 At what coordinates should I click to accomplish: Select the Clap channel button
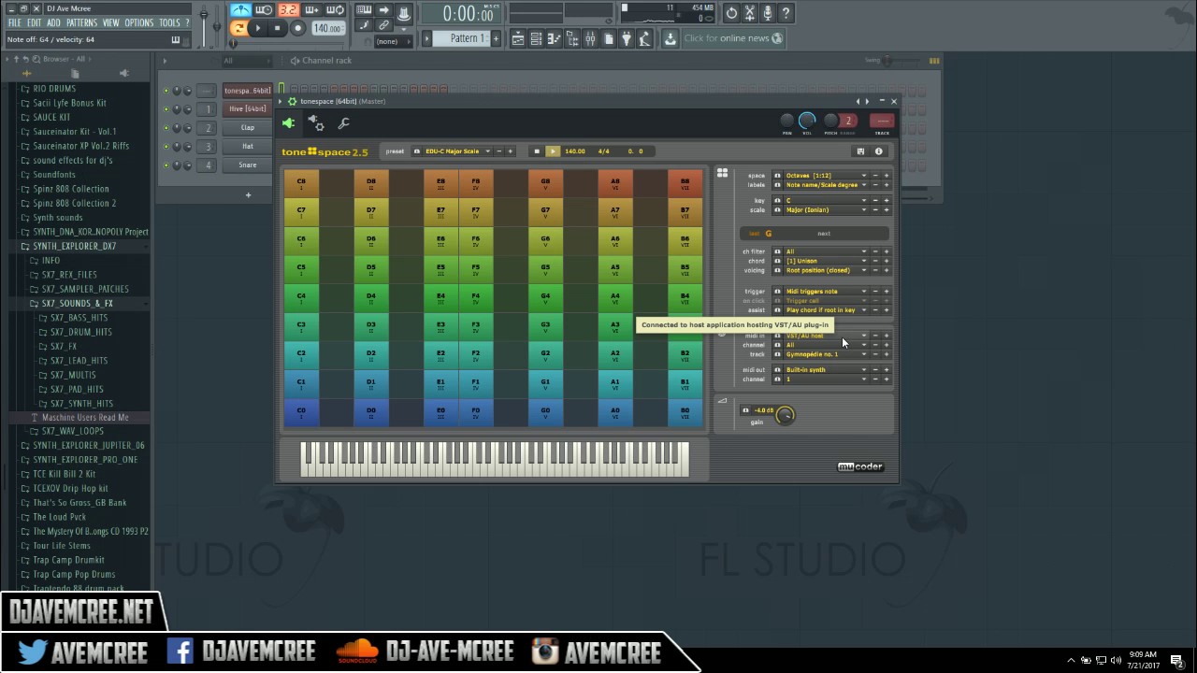[248, 128]
